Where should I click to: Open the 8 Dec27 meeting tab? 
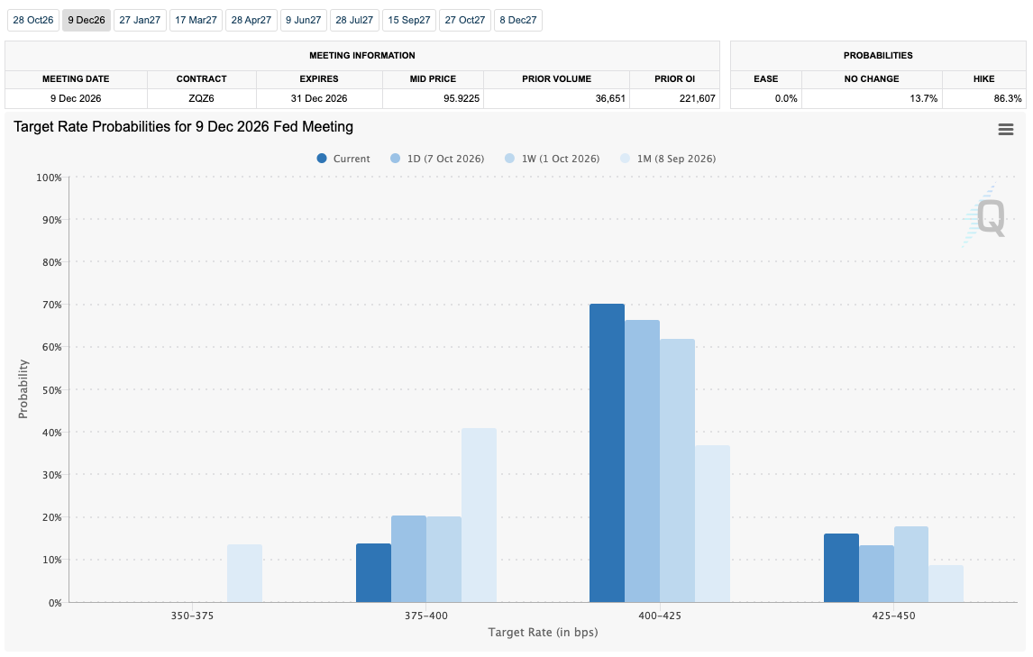pos(517,20)
